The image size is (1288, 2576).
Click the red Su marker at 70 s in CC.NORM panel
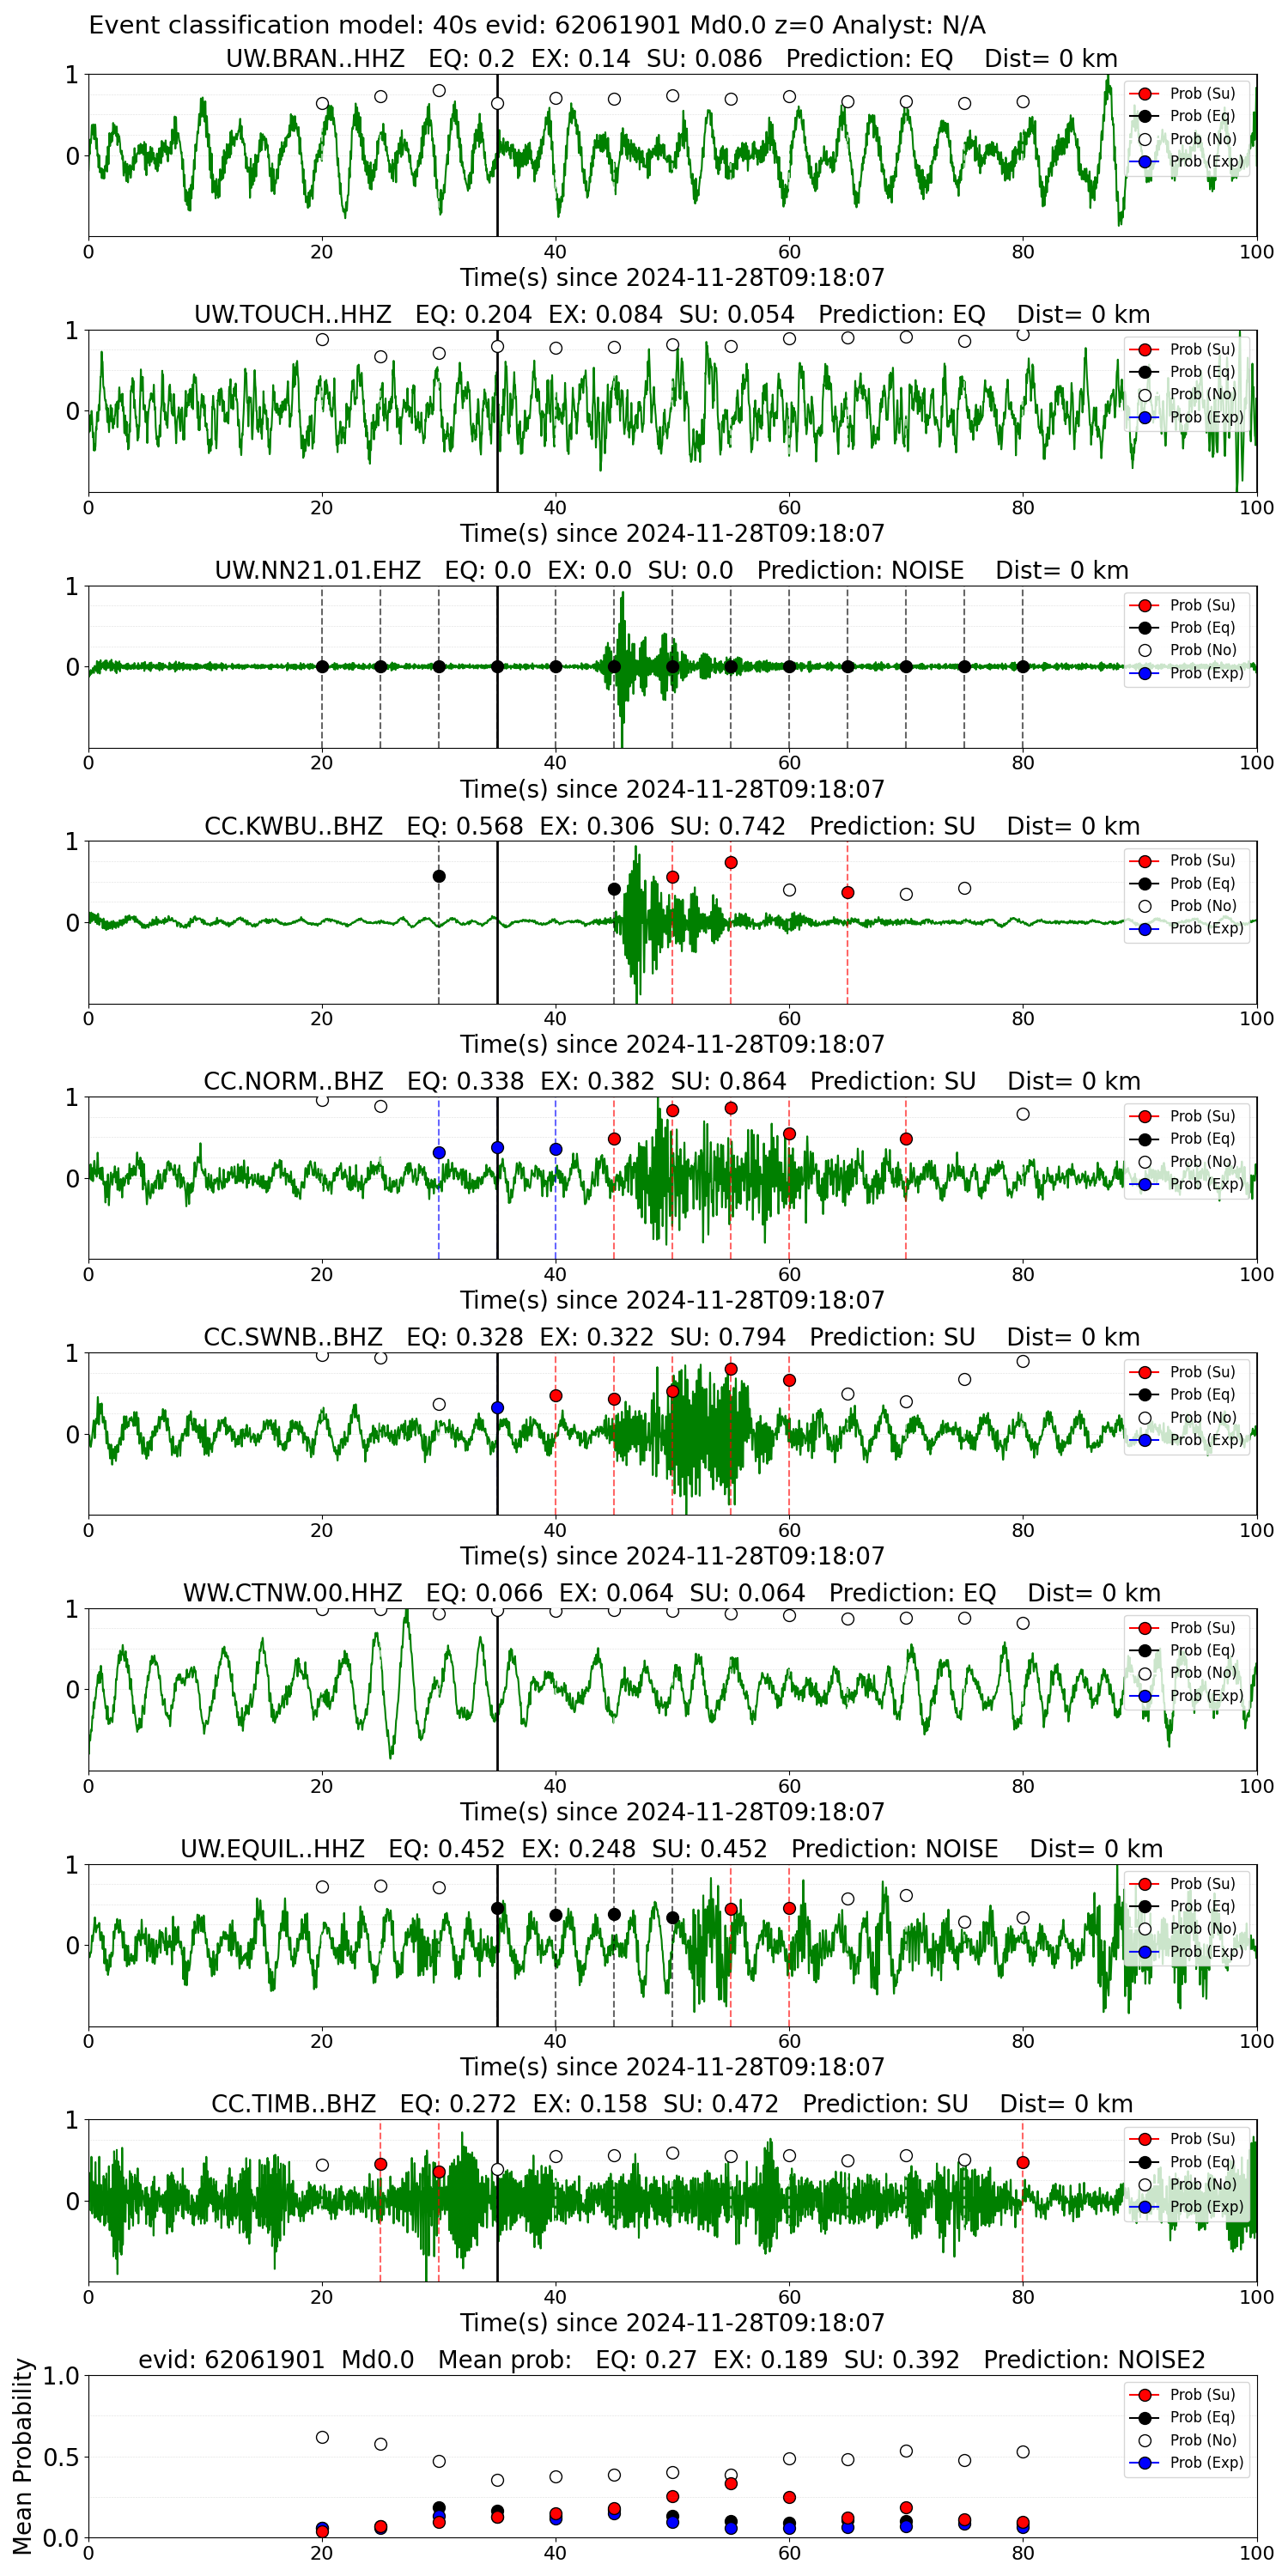906,1139
